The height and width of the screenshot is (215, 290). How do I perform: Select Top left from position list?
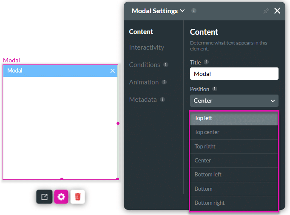click(x=234, y=118)
